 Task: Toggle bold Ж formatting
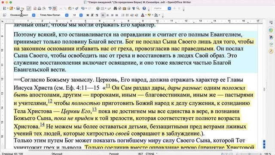point(88,15)
